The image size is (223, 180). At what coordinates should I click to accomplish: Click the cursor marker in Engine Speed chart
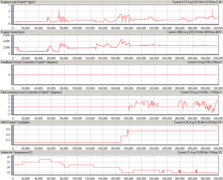tap(13, 45)
